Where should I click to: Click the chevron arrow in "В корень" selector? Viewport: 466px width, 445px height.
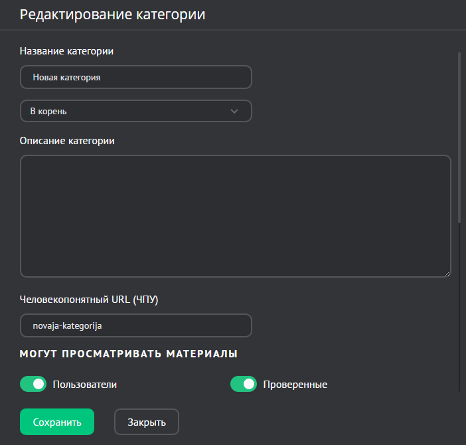click(234, 111)
